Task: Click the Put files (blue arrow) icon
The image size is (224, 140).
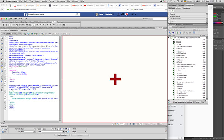Action: tap(181, 33)
